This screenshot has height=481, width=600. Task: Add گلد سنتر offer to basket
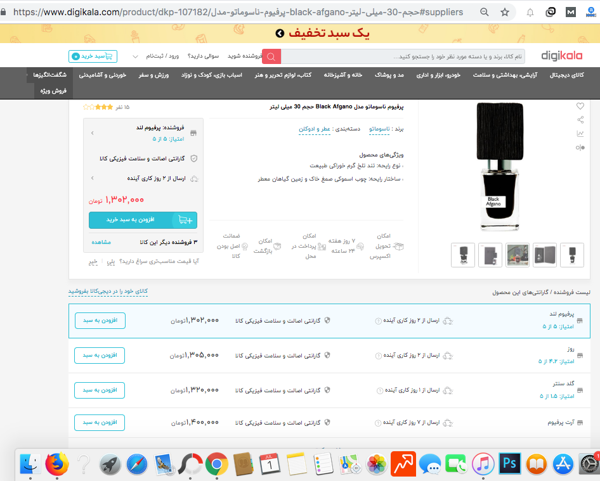click(100, 390)
